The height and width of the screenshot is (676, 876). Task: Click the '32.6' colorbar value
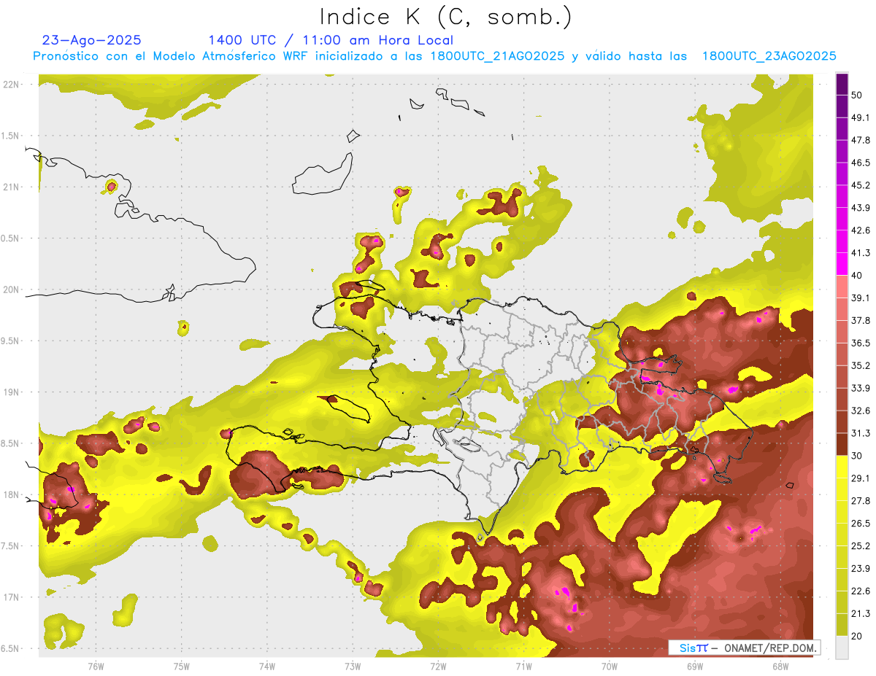pos(861,411)
